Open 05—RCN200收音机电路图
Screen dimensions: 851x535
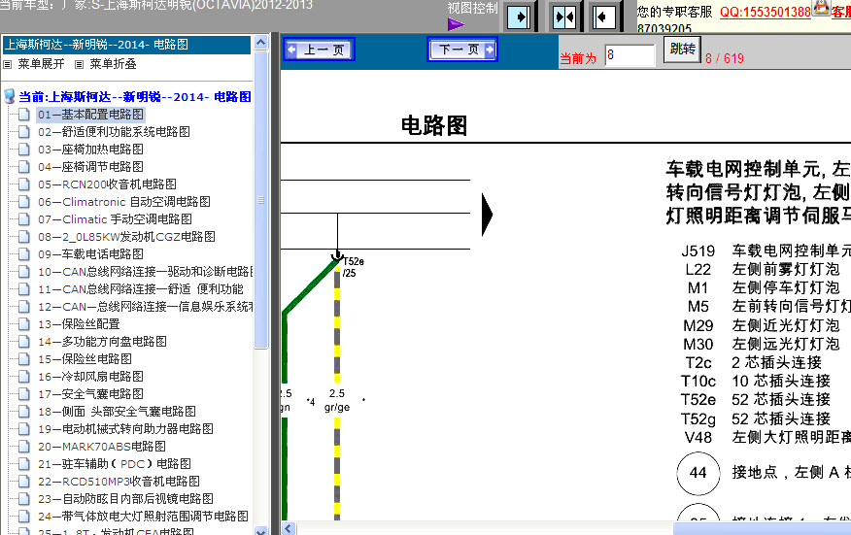point(107,184)
